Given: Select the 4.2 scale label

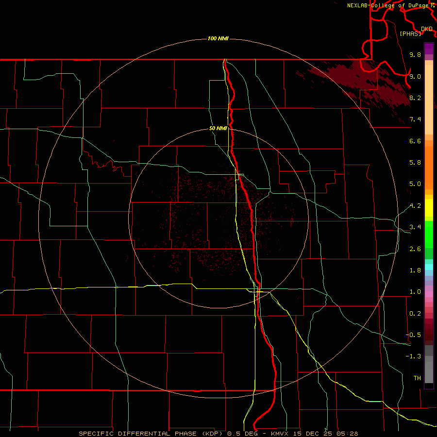Looking at the screenshot, I should pyautogui.click(x=415, y=206).
